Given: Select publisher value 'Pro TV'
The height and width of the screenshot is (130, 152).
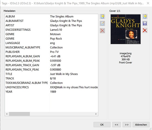Looking at the screenshot, I should coord(54,52).
